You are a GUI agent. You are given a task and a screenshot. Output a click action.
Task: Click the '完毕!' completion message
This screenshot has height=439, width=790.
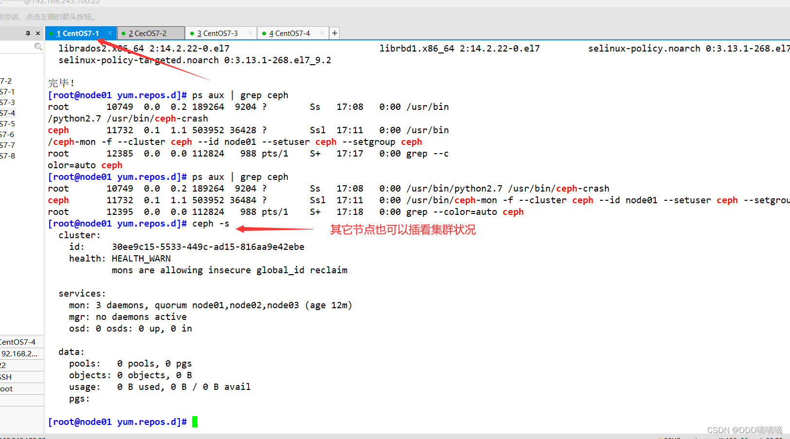pyautogui.click(x=61, y=83)
